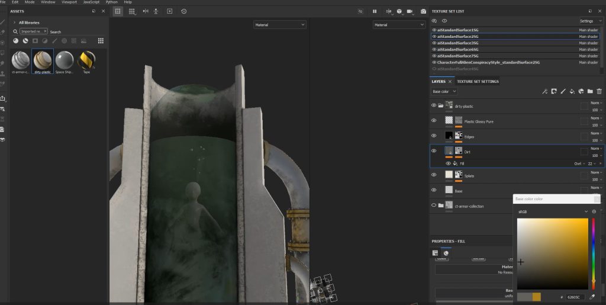Screen dimensions: 606x305
Task: Switch assets to grid view icon
Action: point(101,41)
